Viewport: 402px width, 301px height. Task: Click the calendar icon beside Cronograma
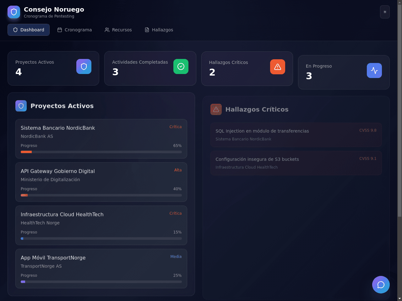point(60,30)
